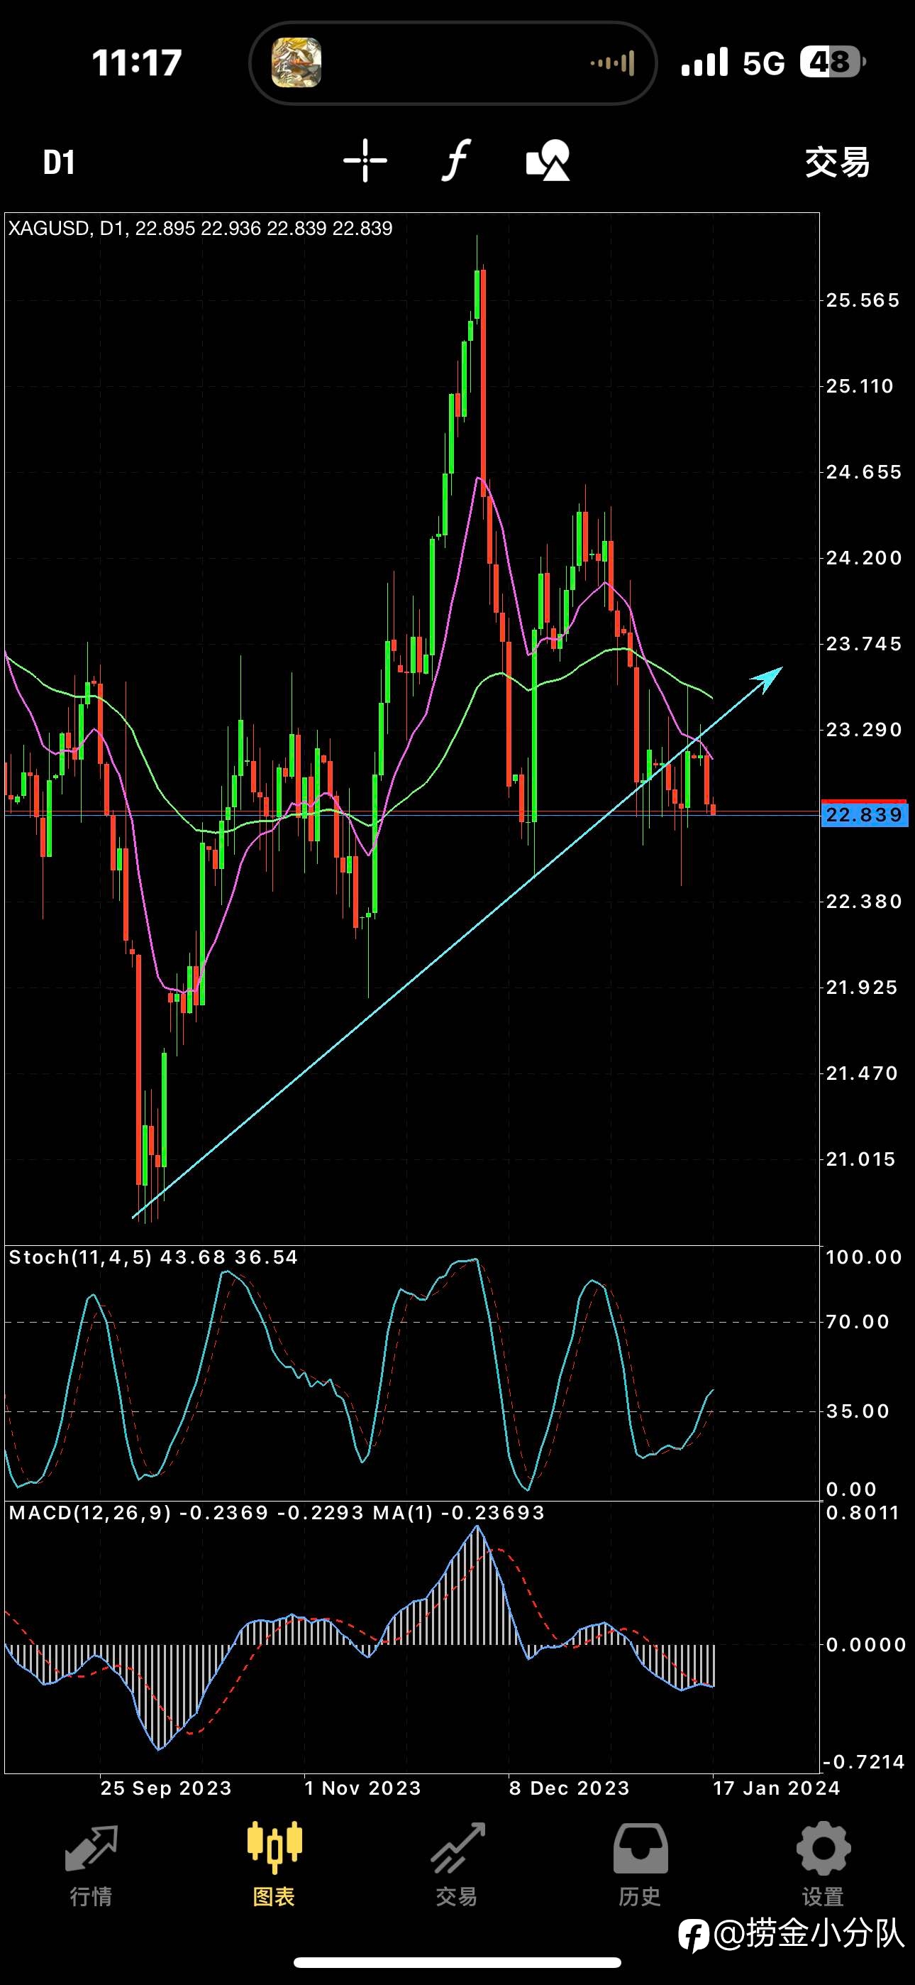Tap the 11:17 status bar clock

pyautogui.click(x=137, y=62)
